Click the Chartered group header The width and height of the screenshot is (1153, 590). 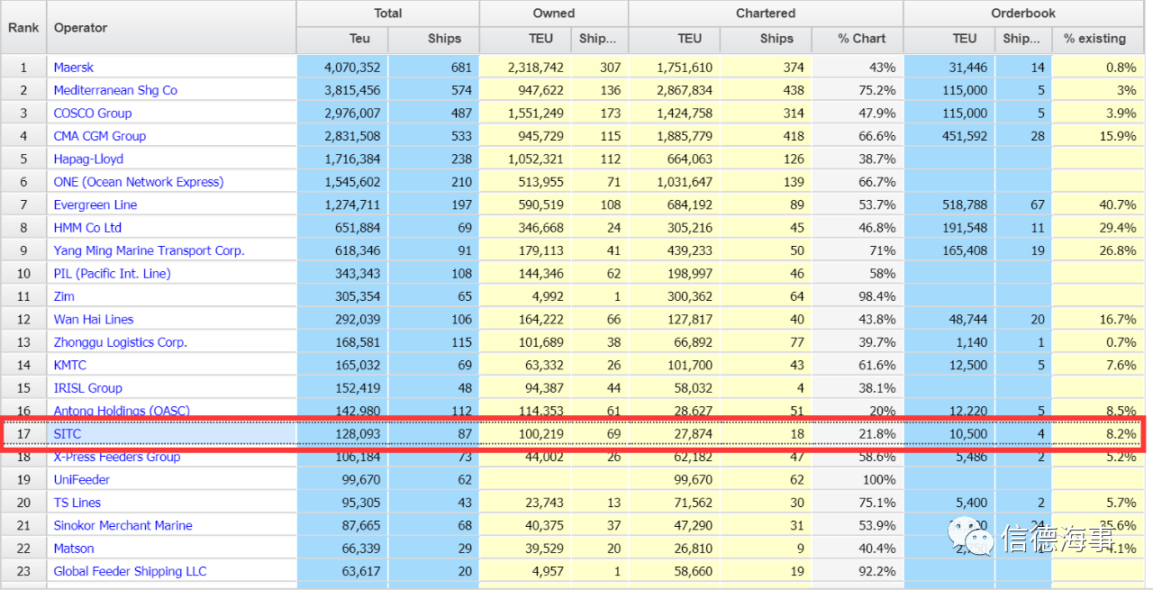(766, 14)
